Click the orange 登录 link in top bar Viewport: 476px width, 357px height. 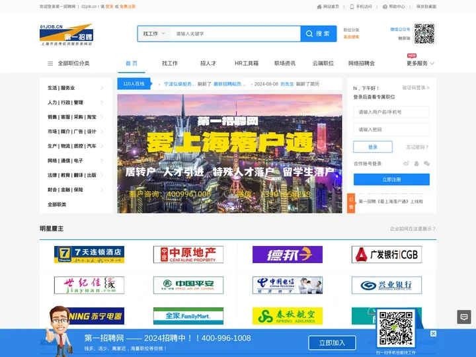109,7
